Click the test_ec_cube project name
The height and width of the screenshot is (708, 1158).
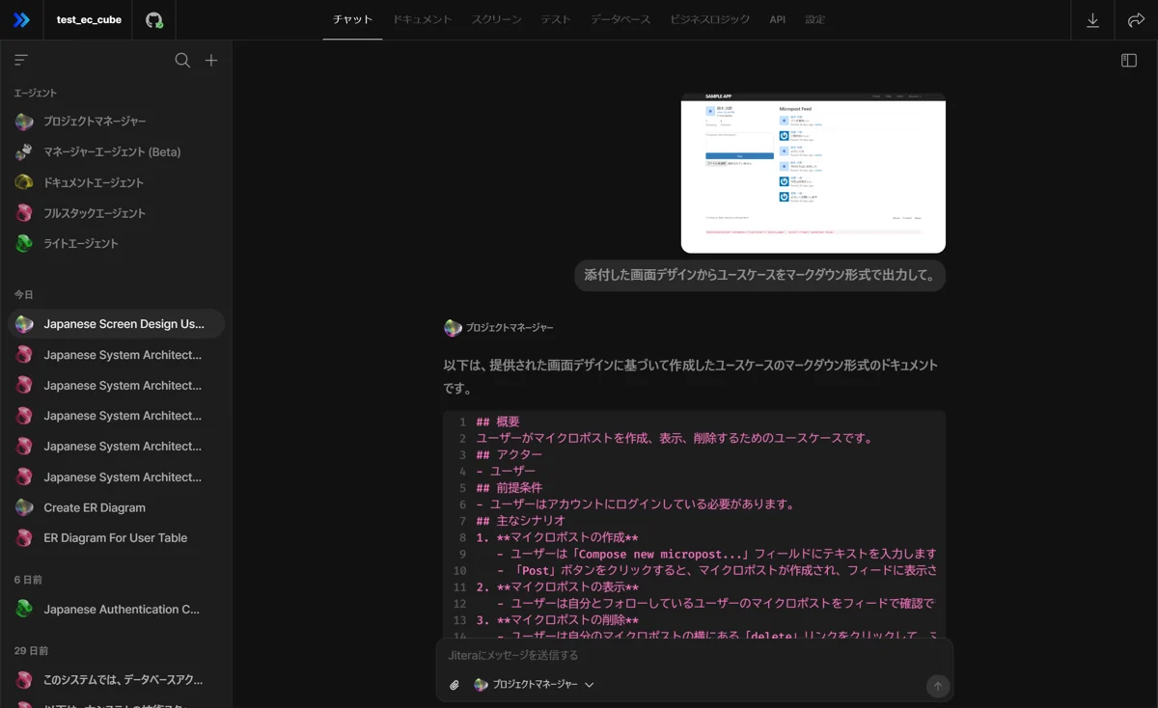tap(89, 19)
